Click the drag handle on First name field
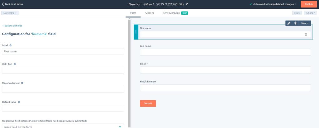 tap(136, 32)
